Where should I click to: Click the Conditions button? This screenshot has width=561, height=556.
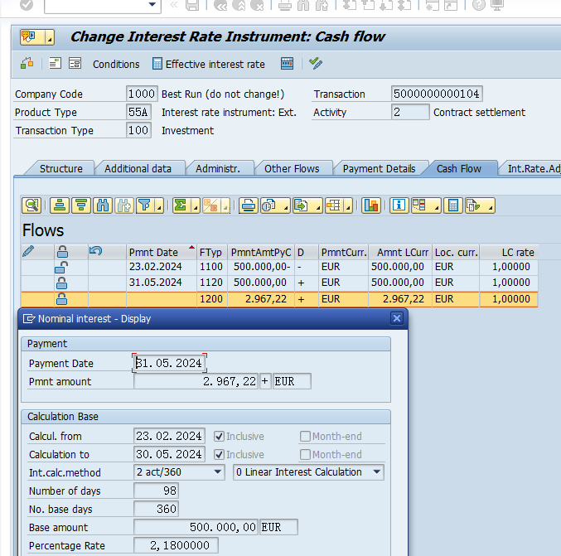pyautogui.click(x=115, y=64)
